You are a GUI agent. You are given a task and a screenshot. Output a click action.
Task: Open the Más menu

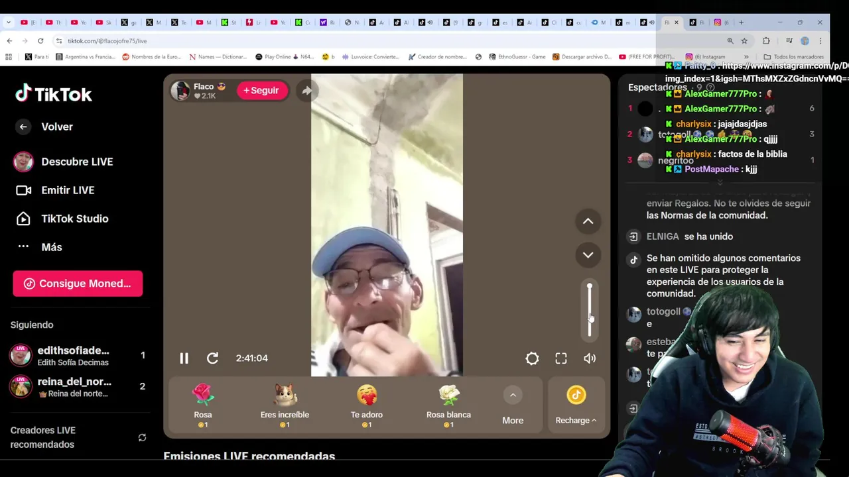tap(39, 247)
